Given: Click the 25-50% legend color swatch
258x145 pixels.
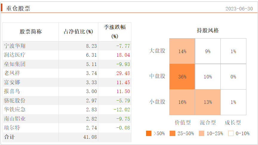Looking at the screenshot, I should pyautogui.click(x=172, y=133).
